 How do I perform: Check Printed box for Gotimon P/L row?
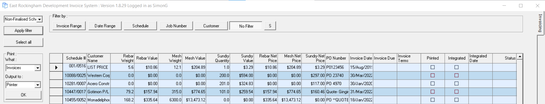click(x=432, y=92)
